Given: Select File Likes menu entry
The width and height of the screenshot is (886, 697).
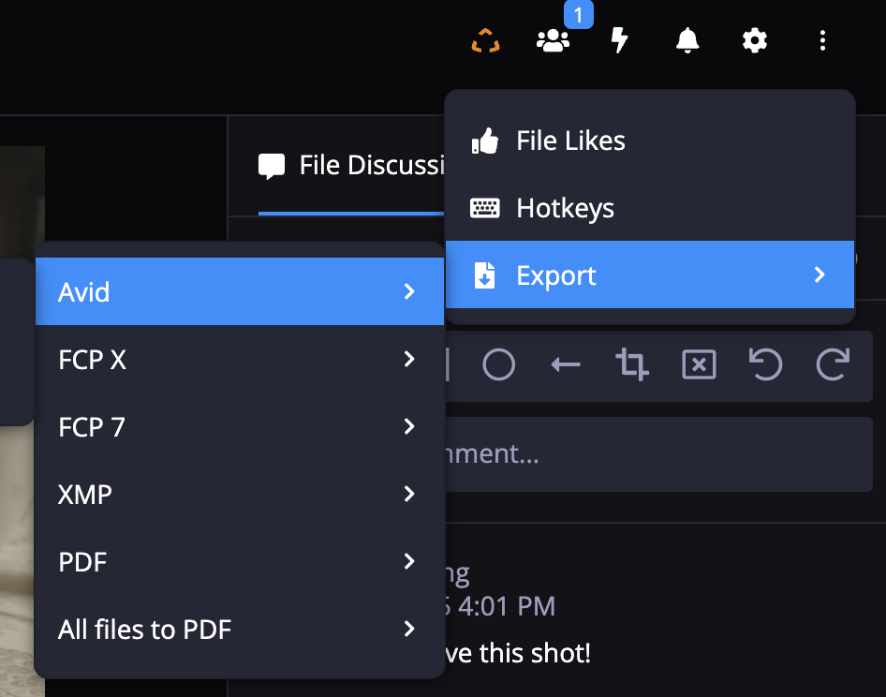Looking at the screenshot, I should click(x=650, y=141).
